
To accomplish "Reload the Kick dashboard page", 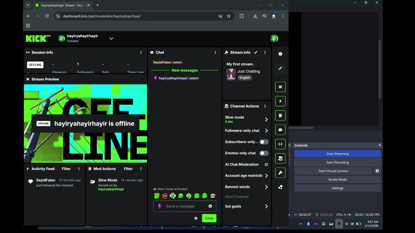I will pyautogui.click(x=47, y=16).
